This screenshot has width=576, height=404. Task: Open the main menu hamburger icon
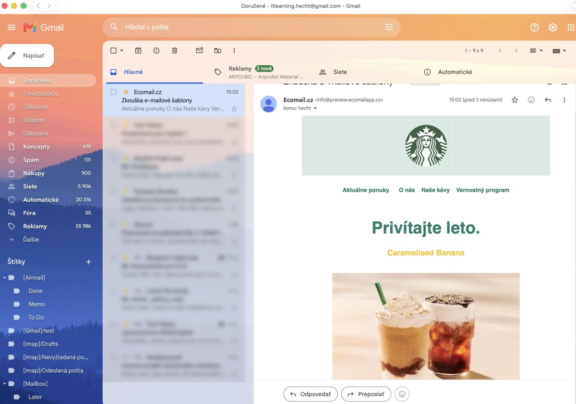pyautogui.click(x=12, y=27)
